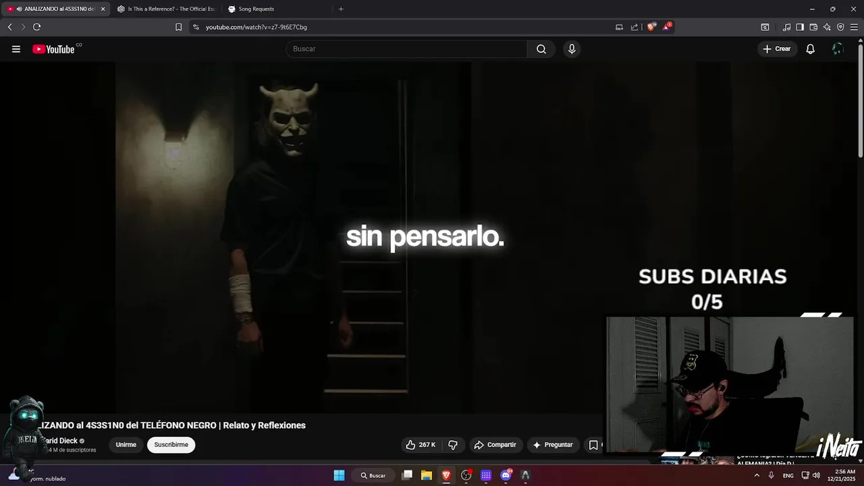864x486 pixels.
Task: Open Brave VPN shield icon
Action: (x=840, y=27)
